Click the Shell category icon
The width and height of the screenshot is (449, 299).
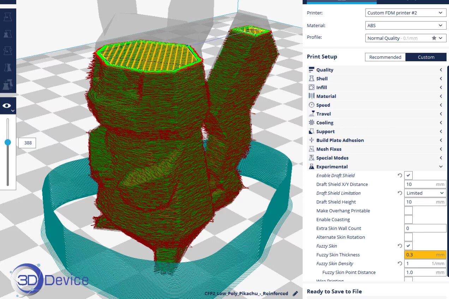click(311, 79)
